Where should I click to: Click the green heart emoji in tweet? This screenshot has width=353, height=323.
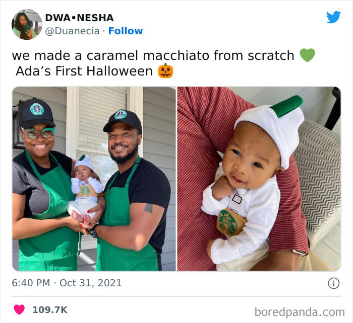pyautogui.click(x=307, y=55)
